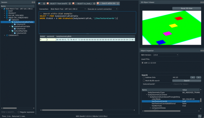Click the bodyGeometryBlobTable table icon
The image size is (204, 118).
(12, 22)
